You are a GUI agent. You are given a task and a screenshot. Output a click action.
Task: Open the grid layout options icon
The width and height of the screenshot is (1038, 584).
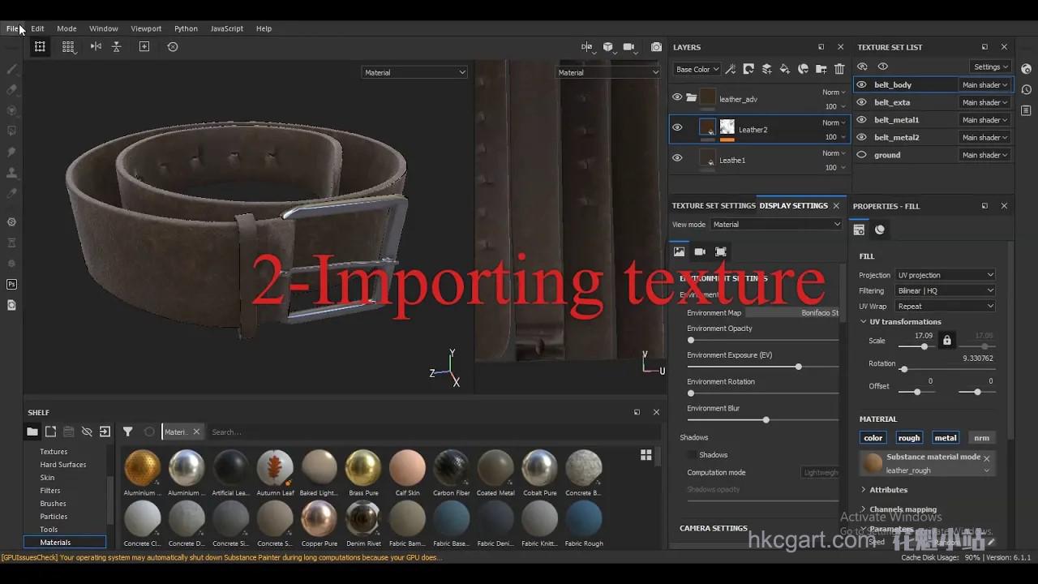(x=68, y=47)
